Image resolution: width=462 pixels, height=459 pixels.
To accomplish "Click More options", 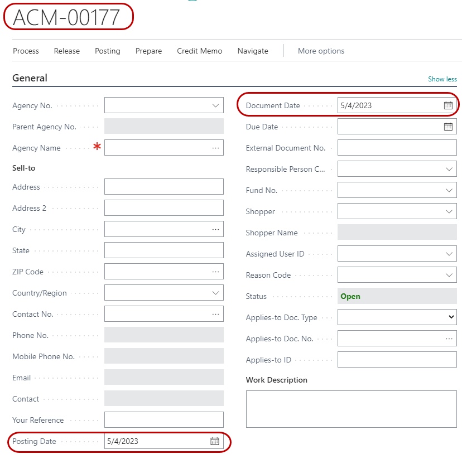I will (321, 51).
